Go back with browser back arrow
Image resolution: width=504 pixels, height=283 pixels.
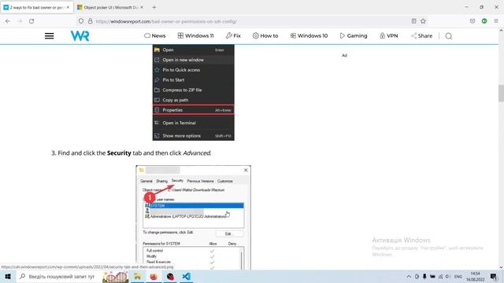(x=8, y=21)
